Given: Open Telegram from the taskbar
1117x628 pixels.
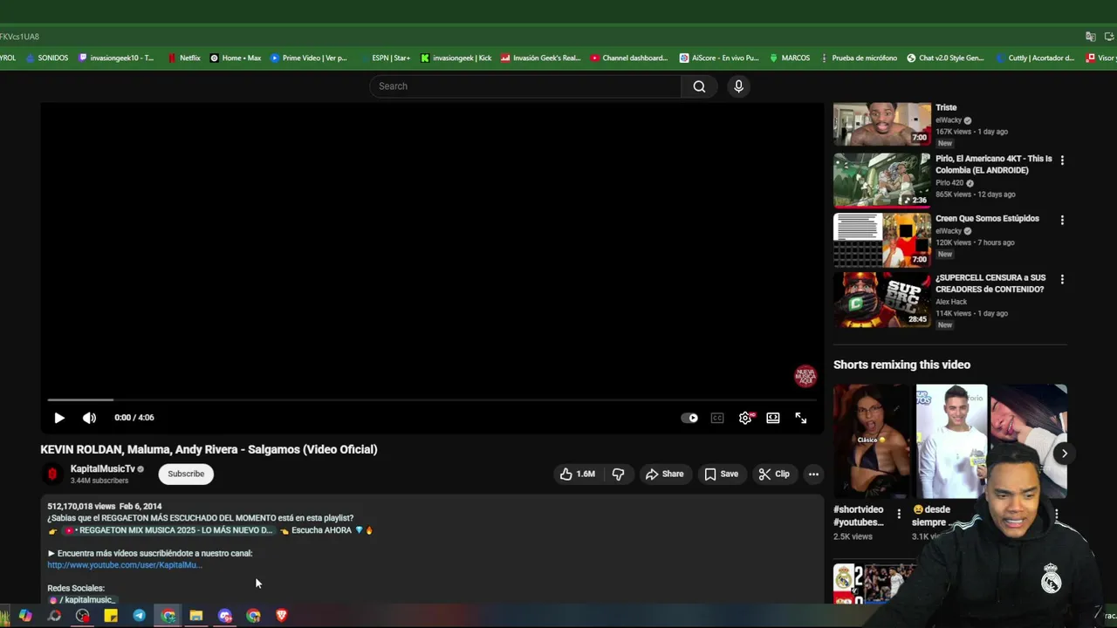Looking at the screenshot, I should [139, 616].
